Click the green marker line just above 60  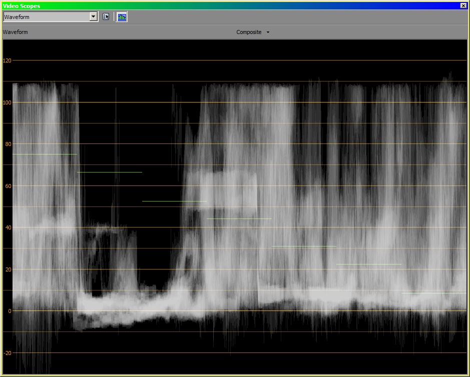click(110, 172)
